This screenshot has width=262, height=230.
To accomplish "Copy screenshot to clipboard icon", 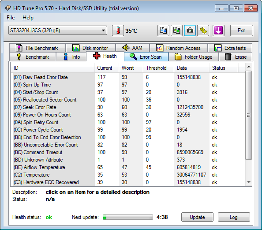I will point(176,30).
